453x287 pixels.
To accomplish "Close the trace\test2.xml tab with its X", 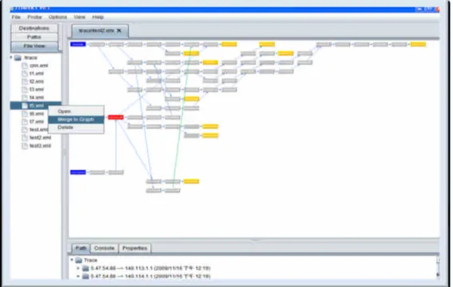I will click(x=119, y=30).
